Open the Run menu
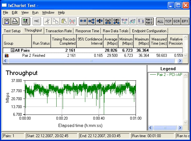This screenshot has width=191, height=141. [35, 12]
